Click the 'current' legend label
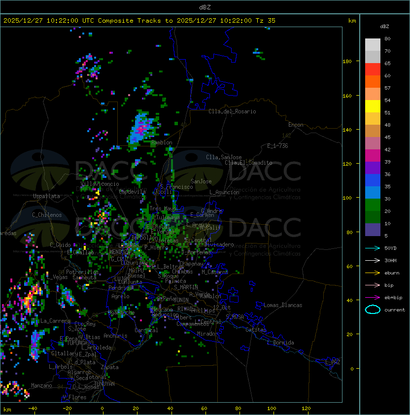The width and height of the screenshot is (410, 415). click(x=395, y=310)
